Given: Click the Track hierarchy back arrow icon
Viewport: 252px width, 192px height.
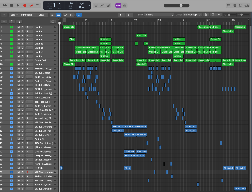Looking at the screenshot, I should 4,15.
